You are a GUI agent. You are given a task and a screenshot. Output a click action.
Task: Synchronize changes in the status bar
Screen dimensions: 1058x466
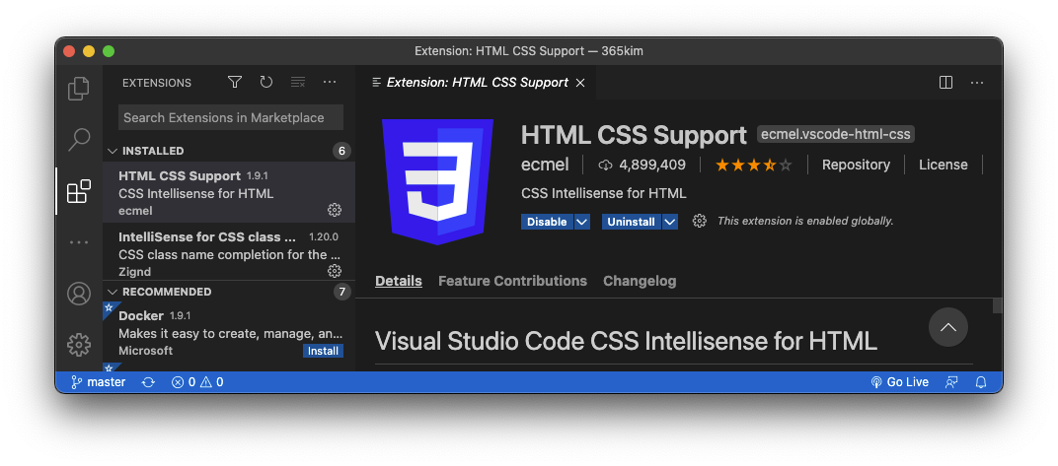coord(148,382)
